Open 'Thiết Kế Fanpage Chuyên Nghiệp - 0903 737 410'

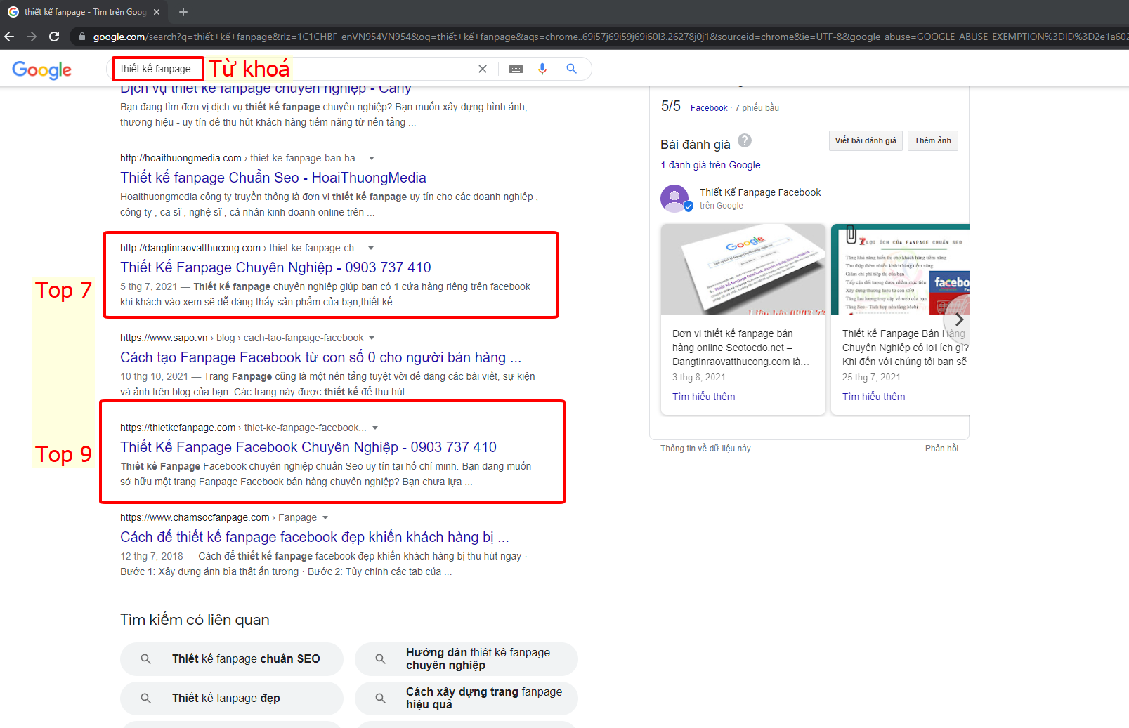coord(275,267)
